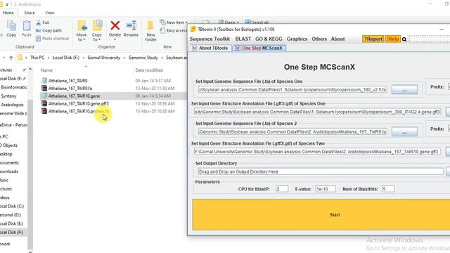Click the Easy access option
Viewport: 450px width, 253px height.
pos(174,30)
